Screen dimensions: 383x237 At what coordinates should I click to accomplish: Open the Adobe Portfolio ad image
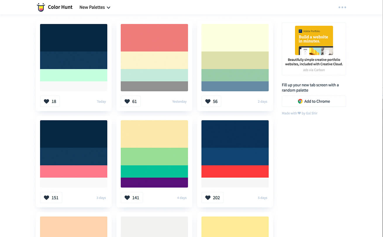point(314,40)
